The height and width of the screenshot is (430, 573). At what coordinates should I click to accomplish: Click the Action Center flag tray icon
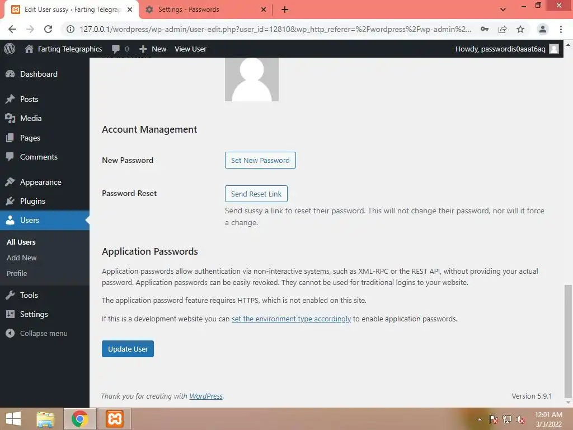[x=493, y=419]
